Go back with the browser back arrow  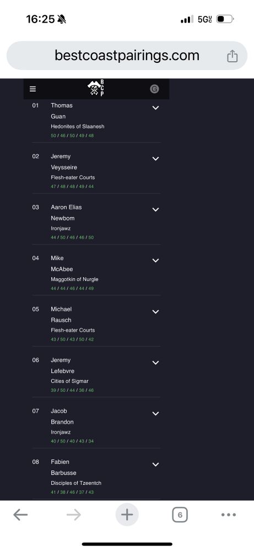point(20,515)
